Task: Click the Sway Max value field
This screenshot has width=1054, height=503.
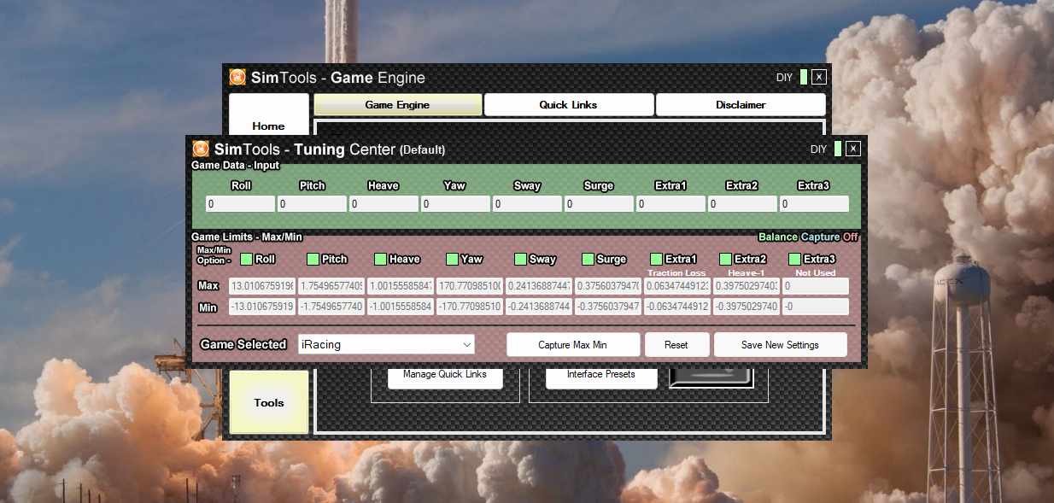Action: (x=539, y=286)
